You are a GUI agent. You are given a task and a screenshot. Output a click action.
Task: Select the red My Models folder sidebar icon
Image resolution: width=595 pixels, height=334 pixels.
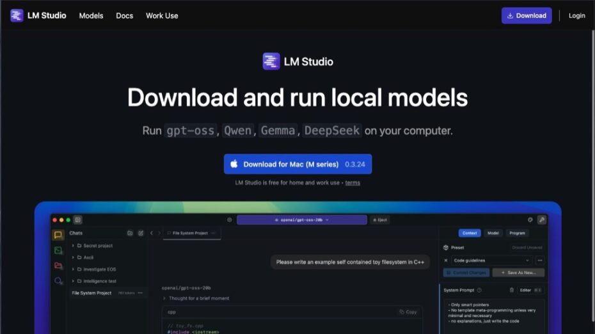(x=58, y=266)
